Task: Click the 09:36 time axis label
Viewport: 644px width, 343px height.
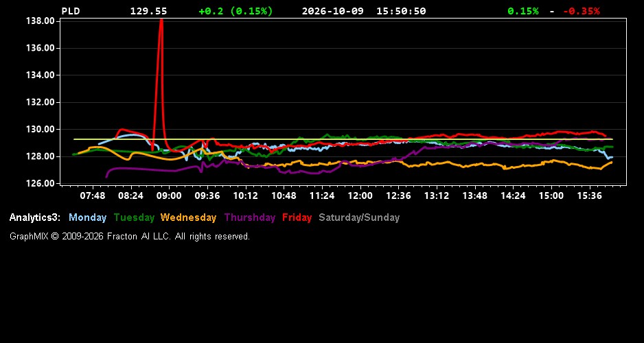Action: 207,196
